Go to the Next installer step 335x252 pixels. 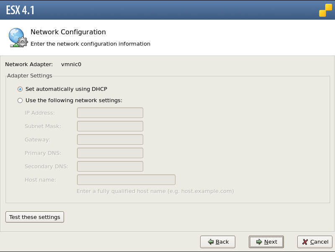pos(266,242)
